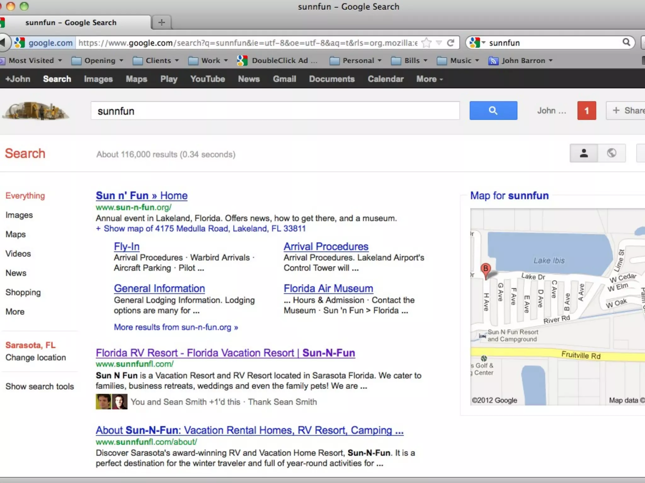Open the Sun n' Fun » Home result
The width and height of the screenshot is (645, 483).
point(141,196)
